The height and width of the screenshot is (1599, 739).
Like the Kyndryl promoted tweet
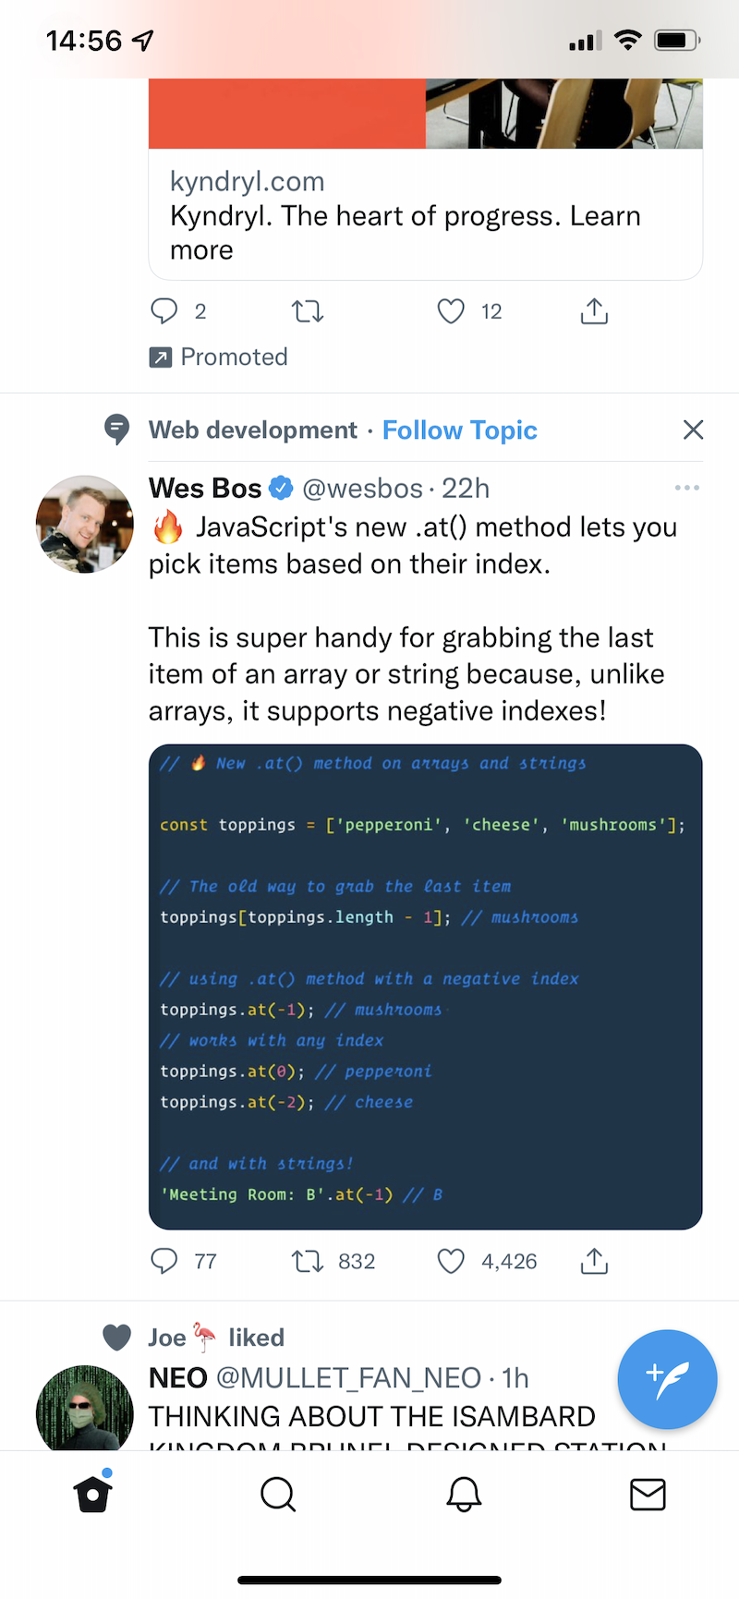tap(450, 311)
